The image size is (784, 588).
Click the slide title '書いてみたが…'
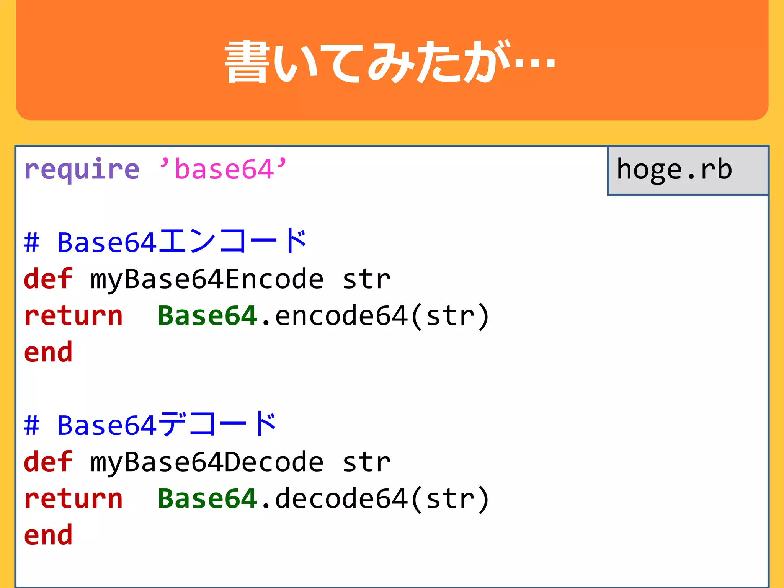pyautogui.click(x=390, y=61)
